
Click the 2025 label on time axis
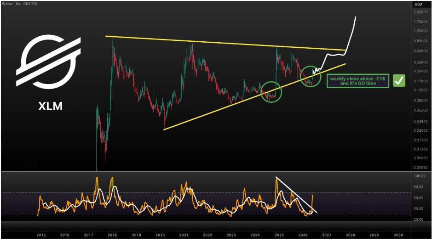[279, 235]
